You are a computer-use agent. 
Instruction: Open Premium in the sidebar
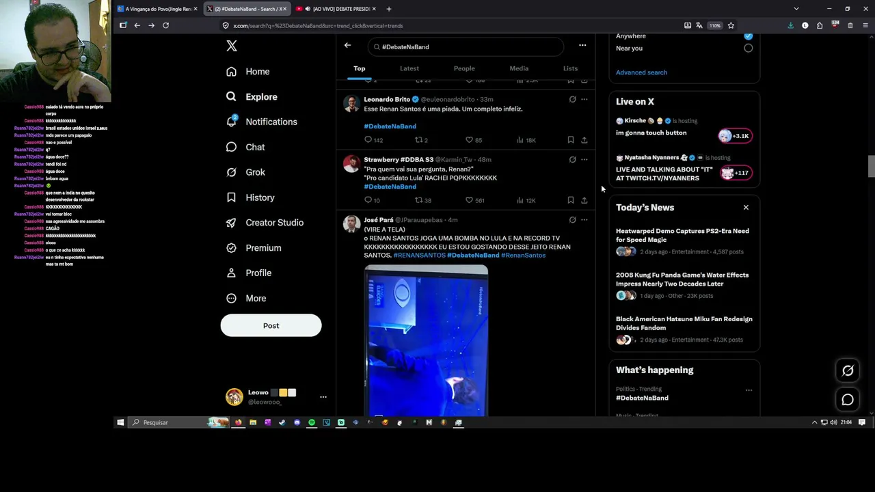coord(254,248)
